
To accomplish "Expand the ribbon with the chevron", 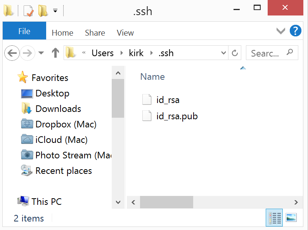I will 281,31.
